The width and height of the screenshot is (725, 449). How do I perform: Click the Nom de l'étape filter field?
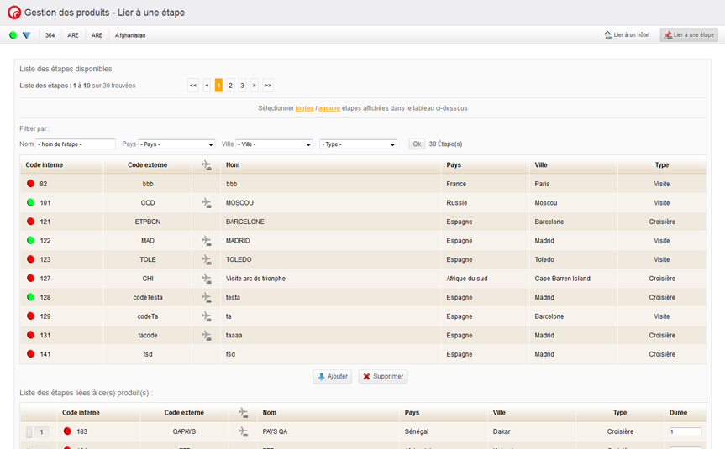(x=76, y=144)
